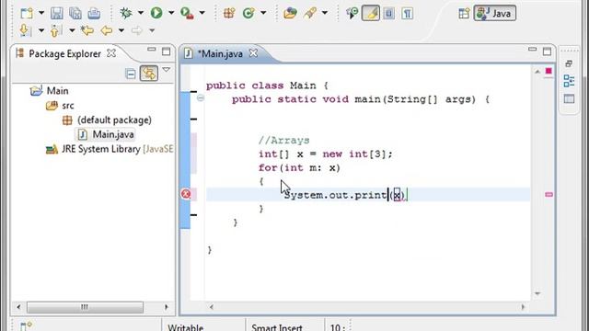Toggle Block Selection mode button

point(389,14)
